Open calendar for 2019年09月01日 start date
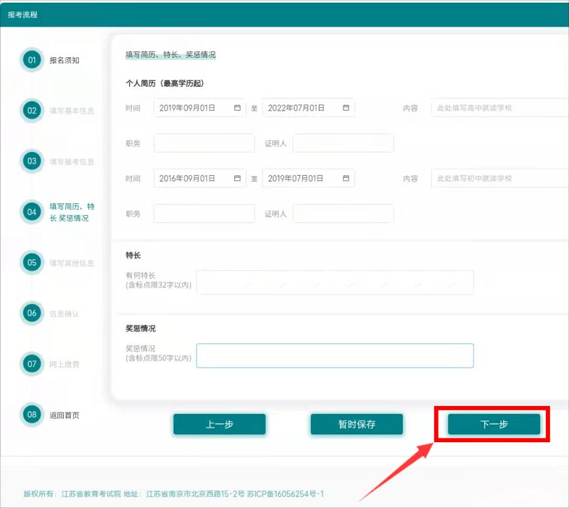Screen dimensions: 569x508 [237, 108]
